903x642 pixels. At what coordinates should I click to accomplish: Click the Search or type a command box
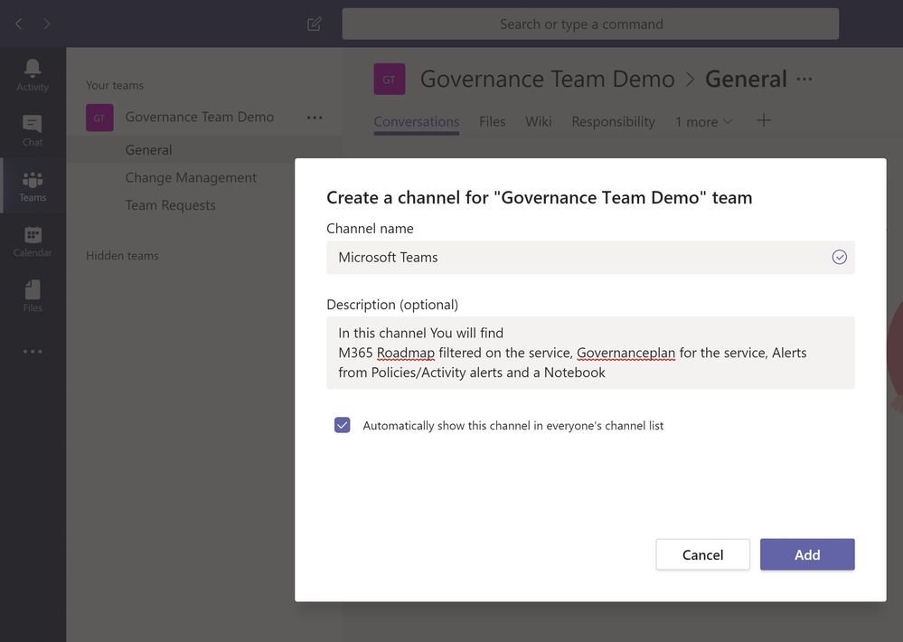point(590,24)
